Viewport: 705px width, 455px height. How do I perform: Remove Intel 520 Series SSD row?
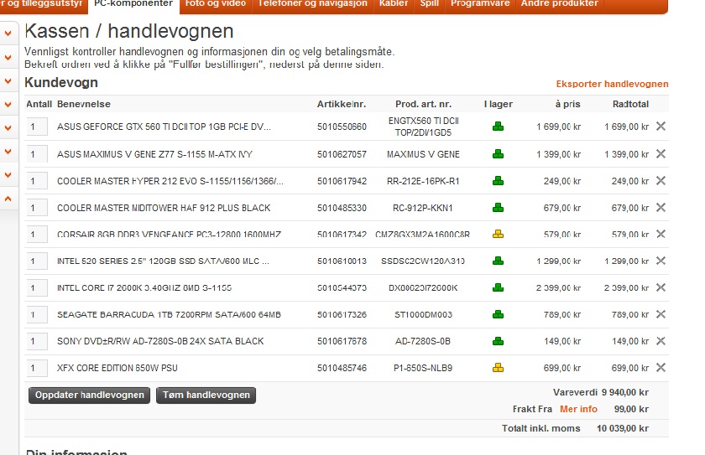(661, 261)
